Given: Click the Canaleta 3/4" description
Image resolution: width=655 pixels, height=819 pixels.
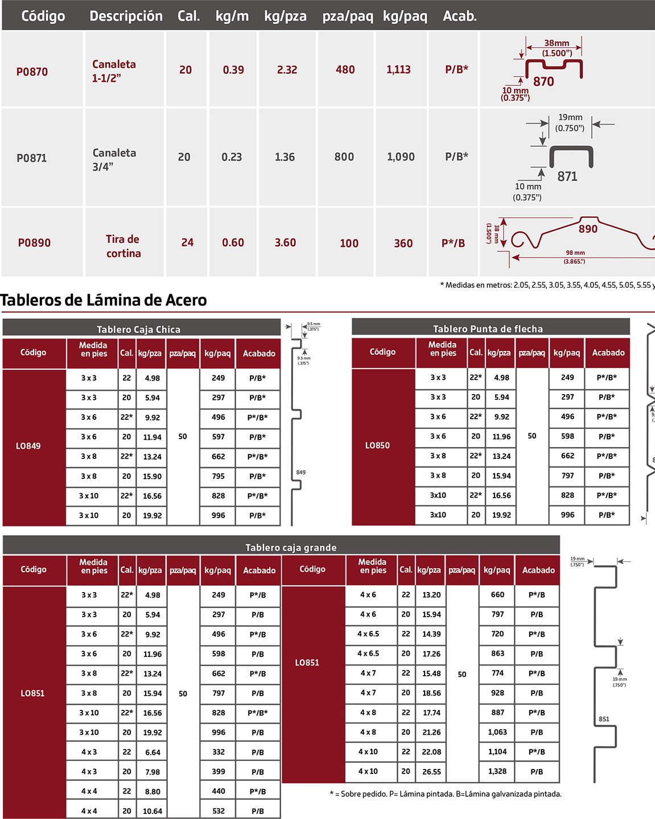Looking at the screenshot, I should (114, 159).
